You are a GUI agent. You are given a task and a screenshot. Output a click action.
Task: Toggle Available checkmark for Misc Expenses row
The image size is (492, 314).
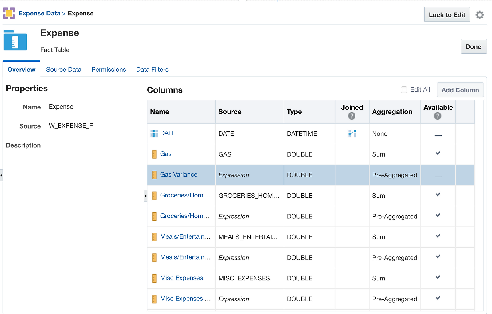click(x=438, y=277)
